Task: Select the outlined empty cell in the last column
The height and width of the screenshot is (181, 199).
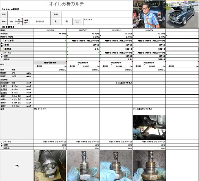Action: tap(182, 49)
